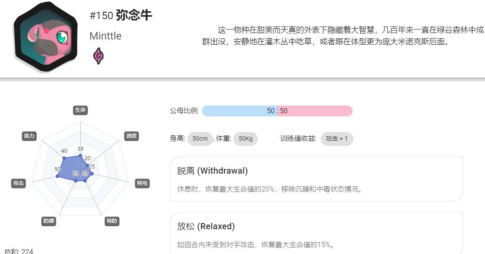Click the radar chart point valued 39
Image resolution: width=485 pixels, height=254 pixels.
click(80, 156)
